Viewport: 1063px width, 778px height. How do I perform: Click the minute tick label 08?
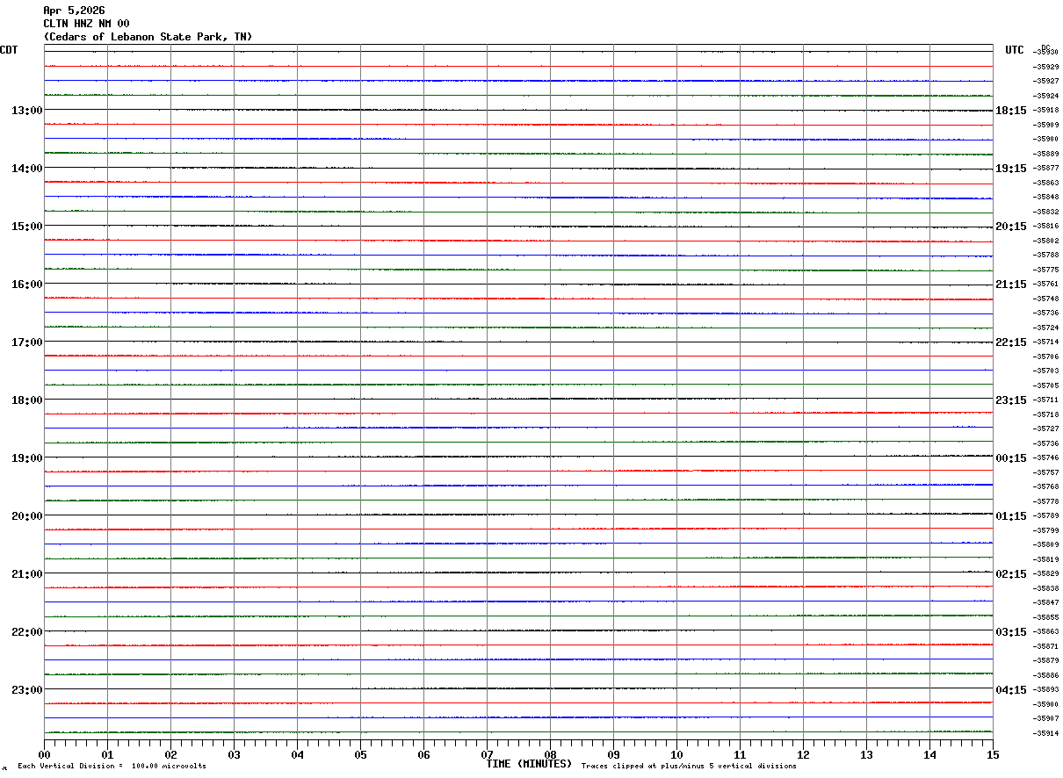coord(551,754)
